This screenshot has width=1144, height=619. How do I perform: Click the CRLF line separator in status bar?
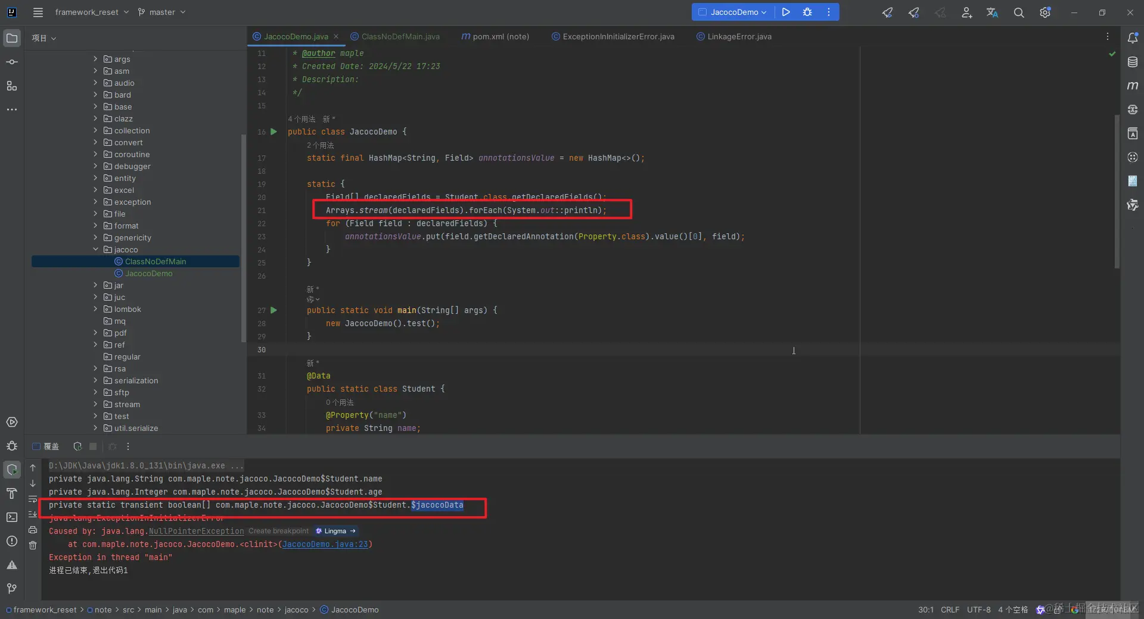[950, 609]
